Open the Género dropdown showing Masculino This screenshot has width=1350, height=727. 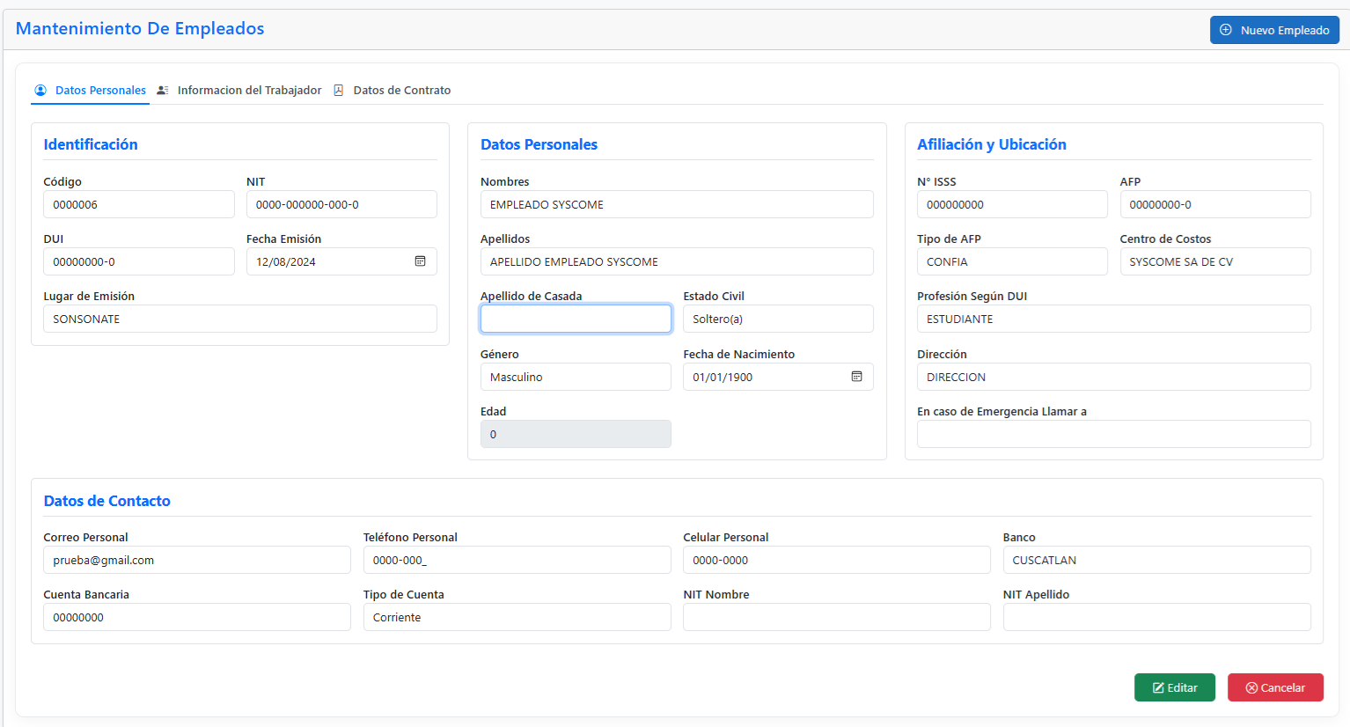576,377
